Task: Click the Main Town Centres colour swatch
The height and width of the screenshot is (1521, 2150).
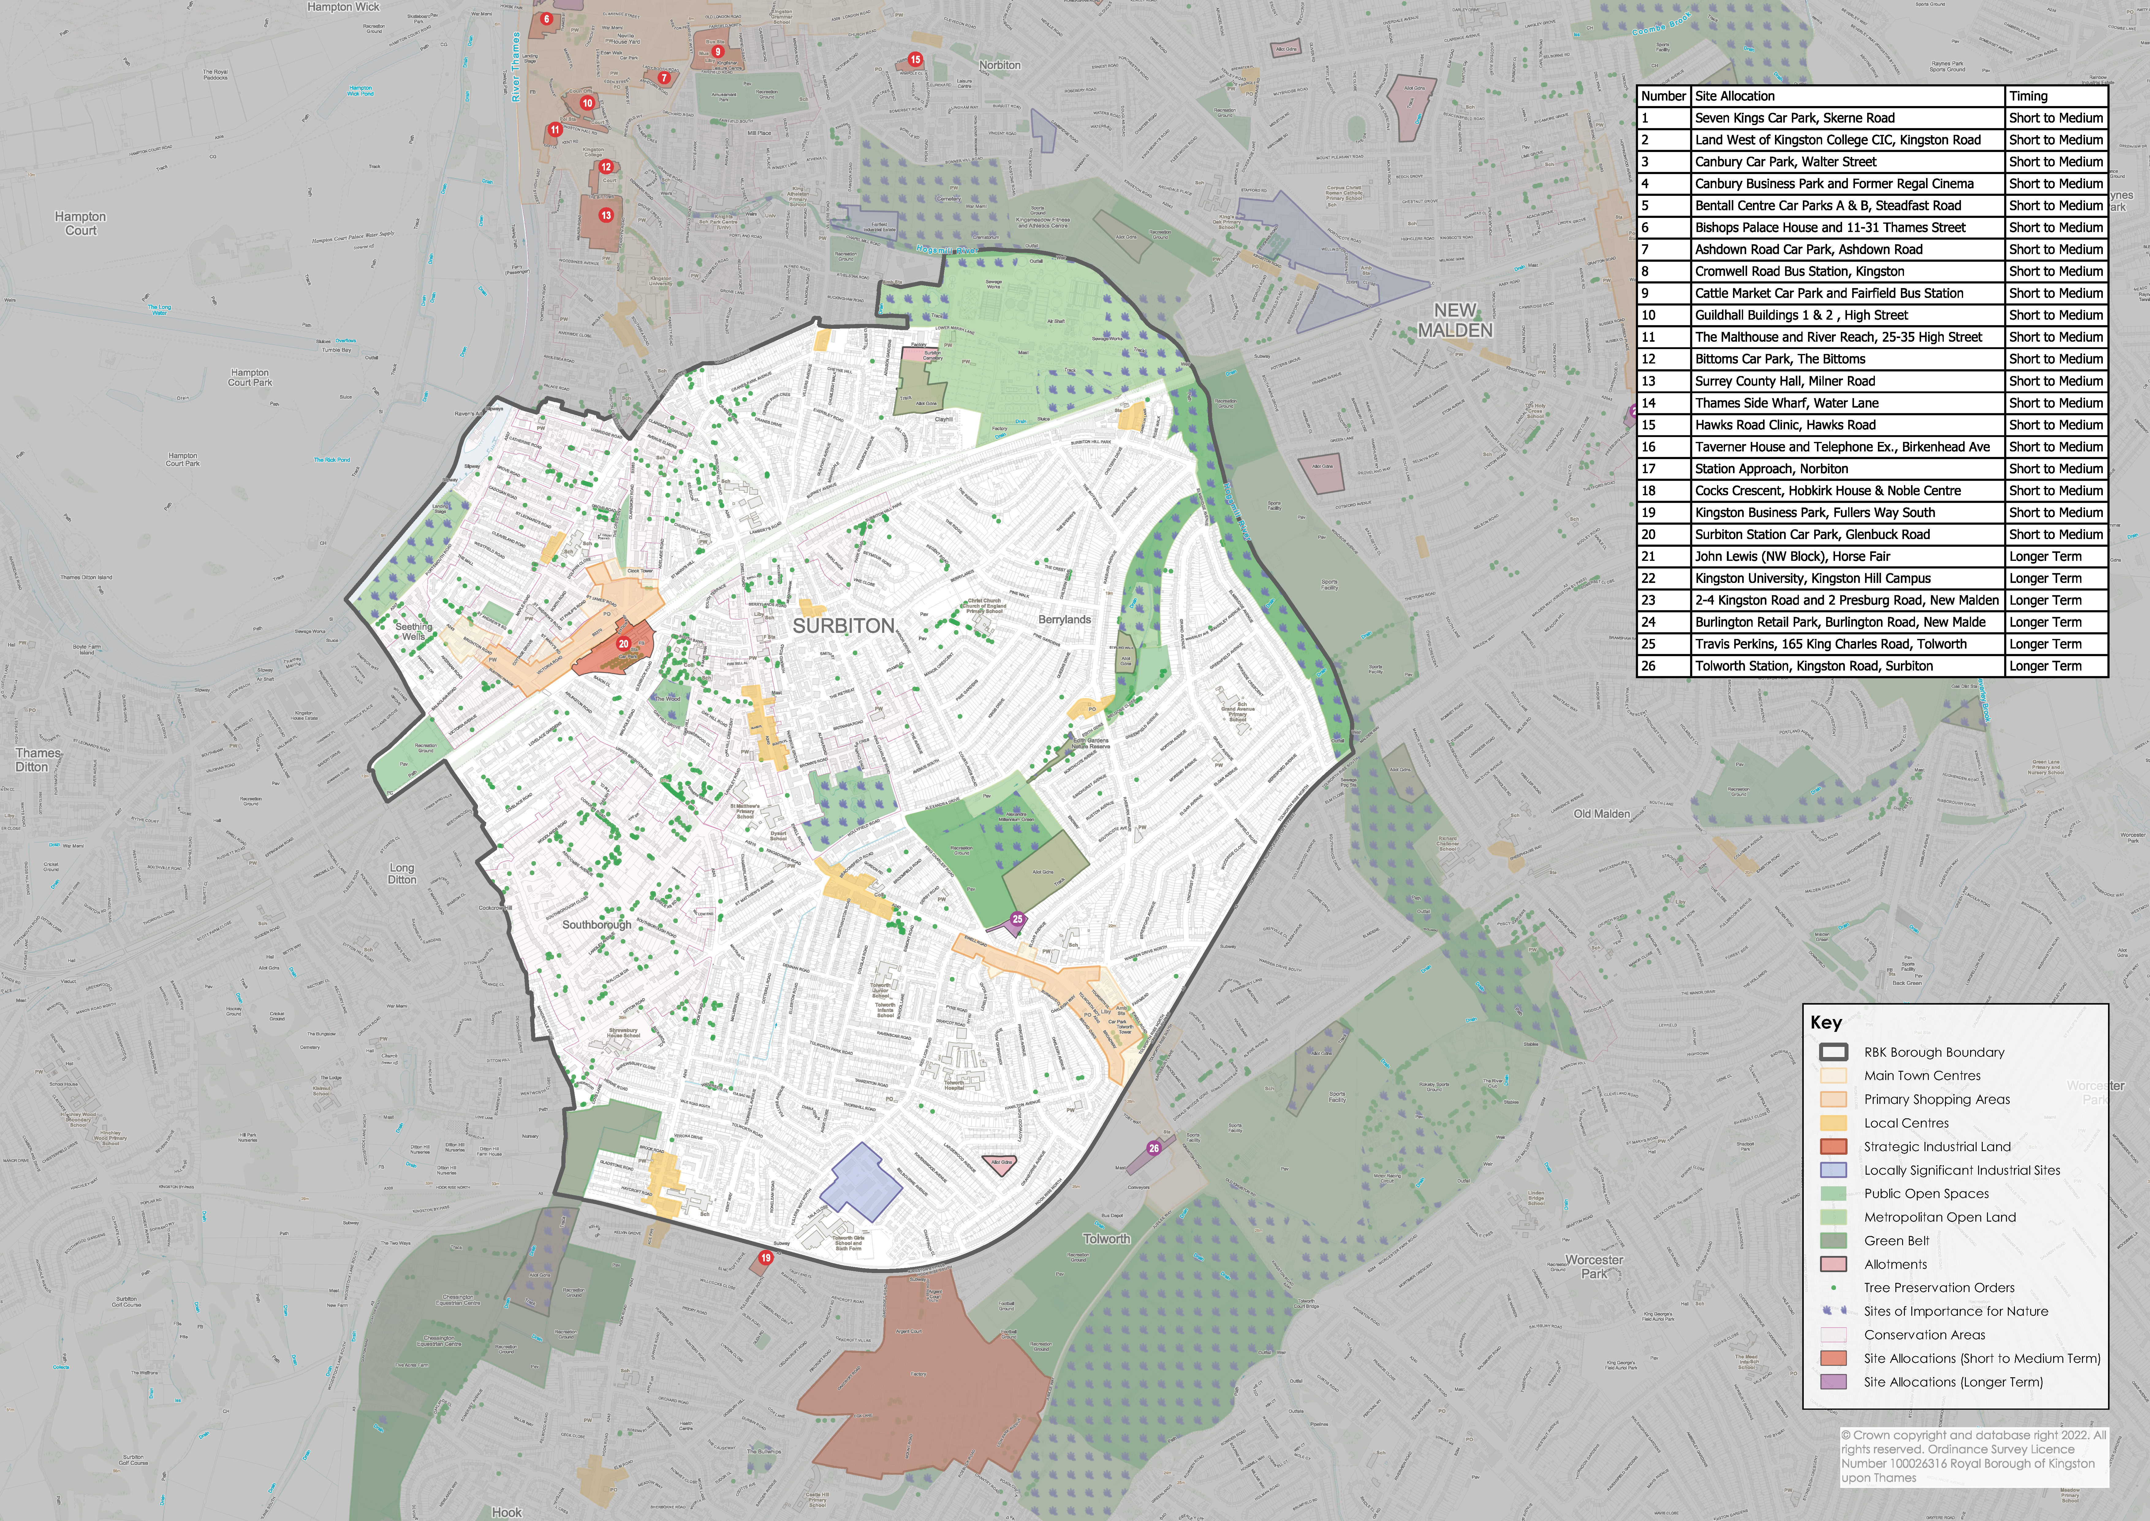Action: 1833,1076
